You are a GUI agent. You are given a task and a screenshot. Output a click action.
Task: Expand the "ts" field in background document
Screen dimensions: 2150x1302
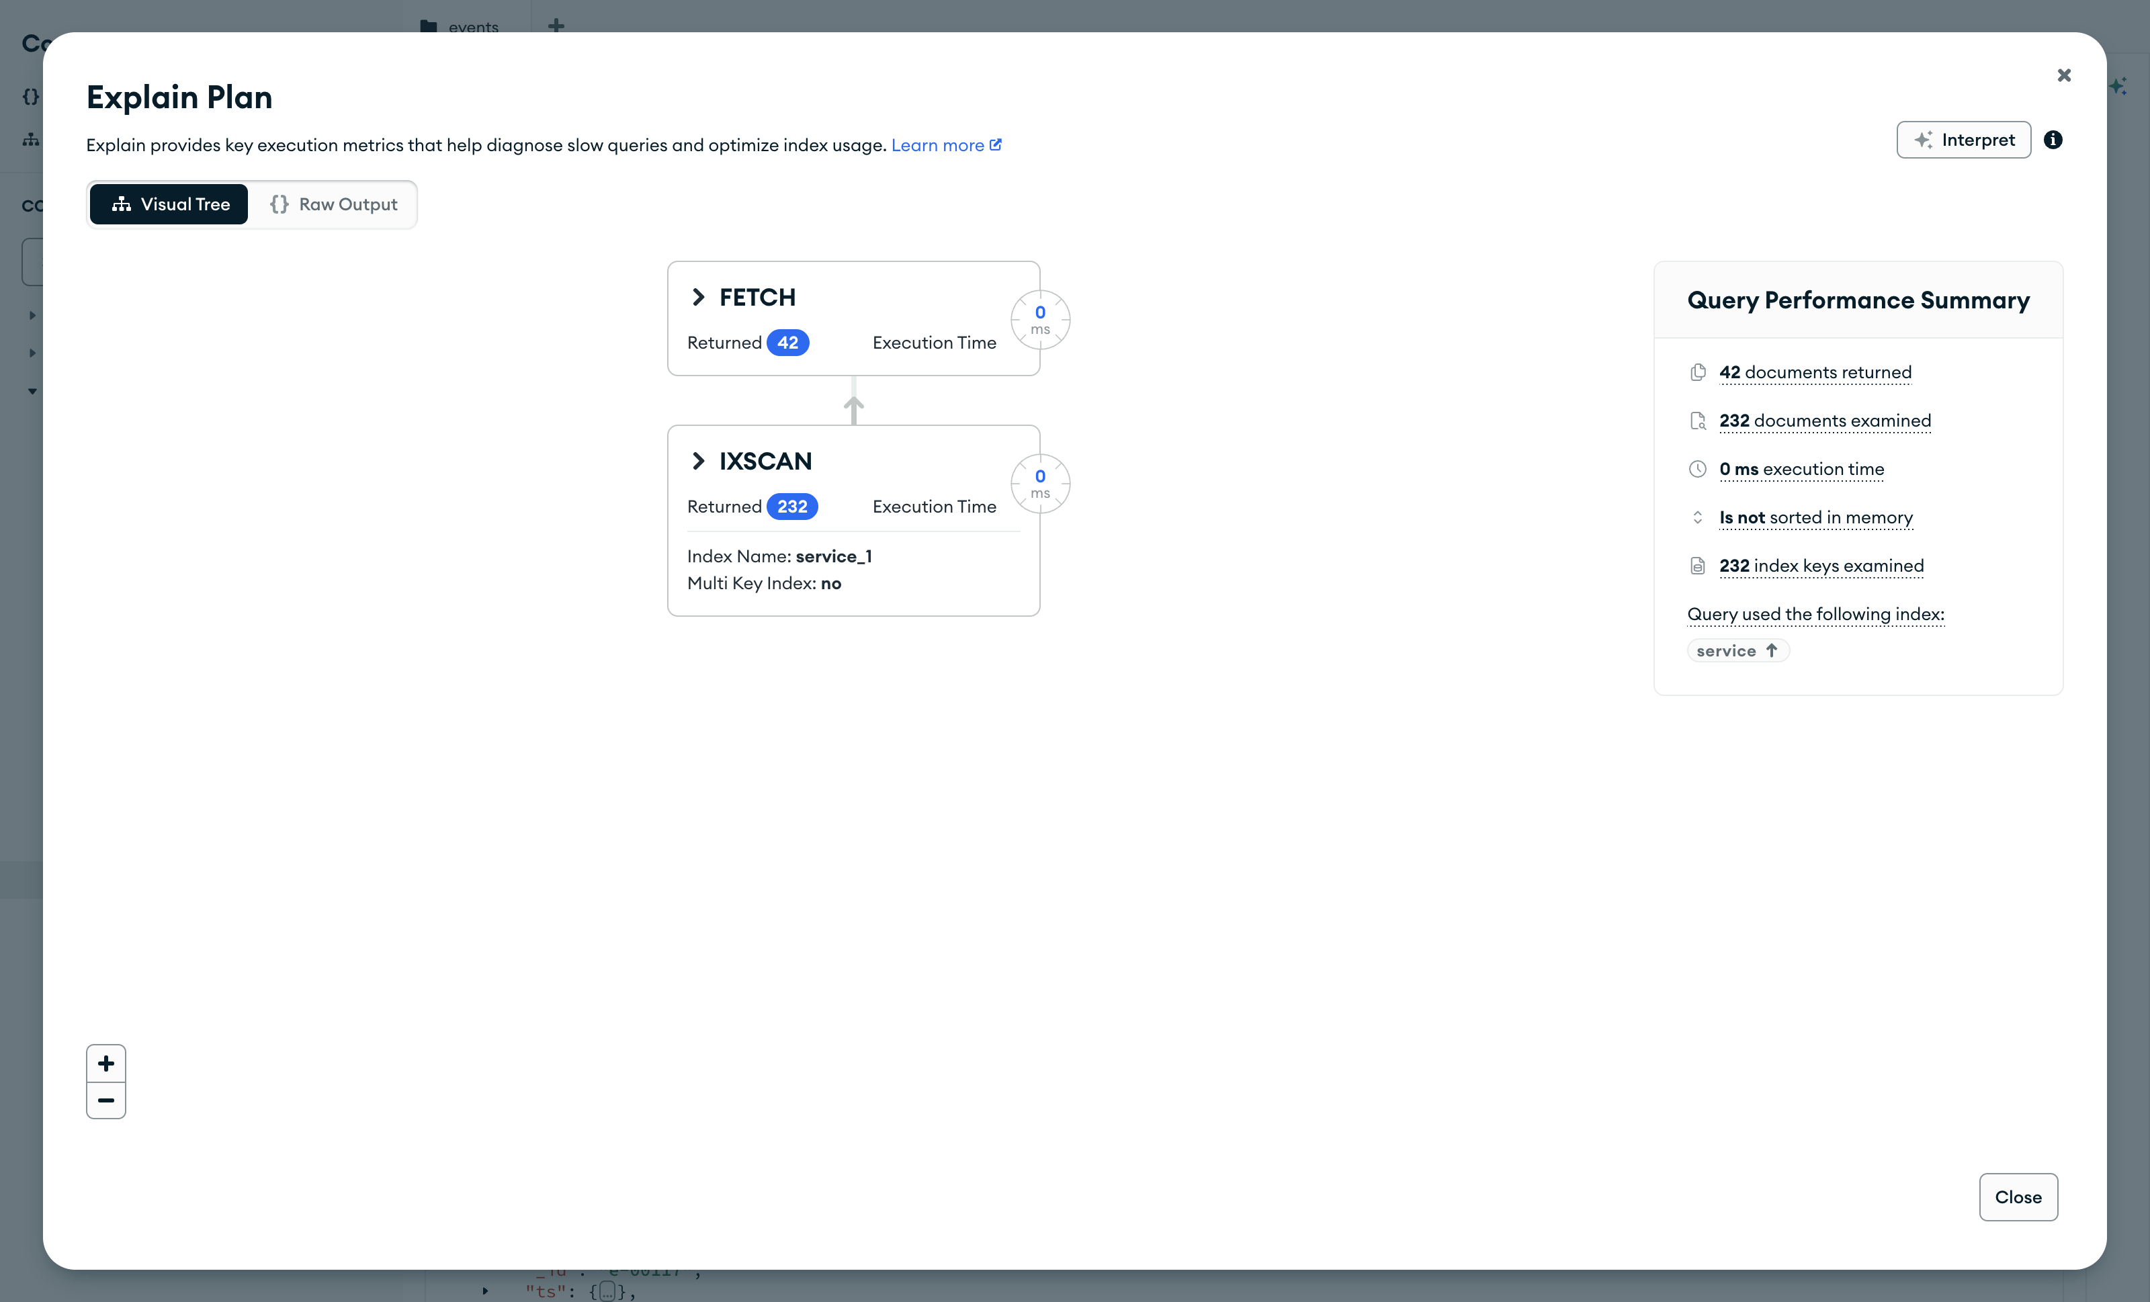tap(485, 1291)
